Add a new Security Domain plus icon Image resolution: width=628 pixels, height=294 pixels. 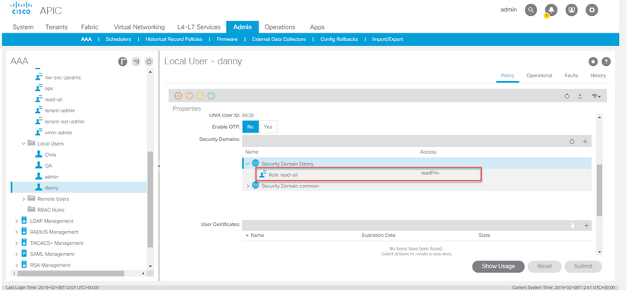tap(585, 142)
